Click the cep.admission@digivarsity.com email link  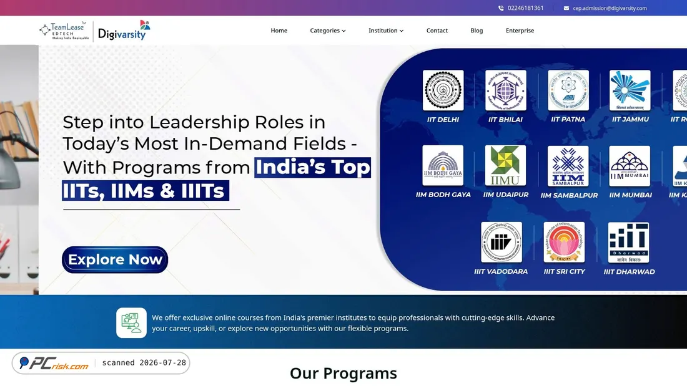click(610, 8)
